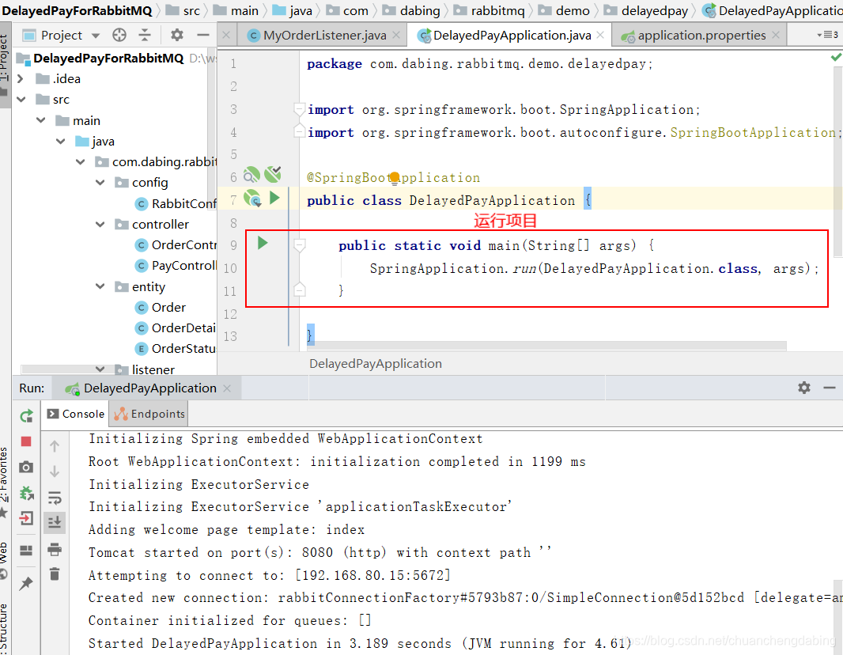Click the autowired candidates gutter icon on line 6
This screenshot has height=655, width=843.
273,174
